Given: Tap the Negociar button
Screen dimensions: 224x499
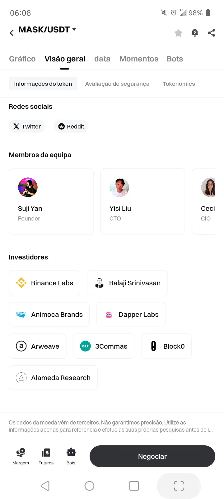Looking at the screenshot, I should click(152, 456).
